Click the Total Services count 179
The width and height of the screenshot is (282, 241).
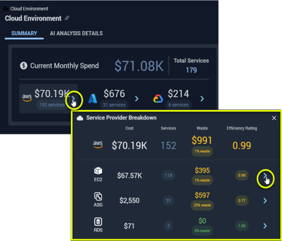pos(191,70)
